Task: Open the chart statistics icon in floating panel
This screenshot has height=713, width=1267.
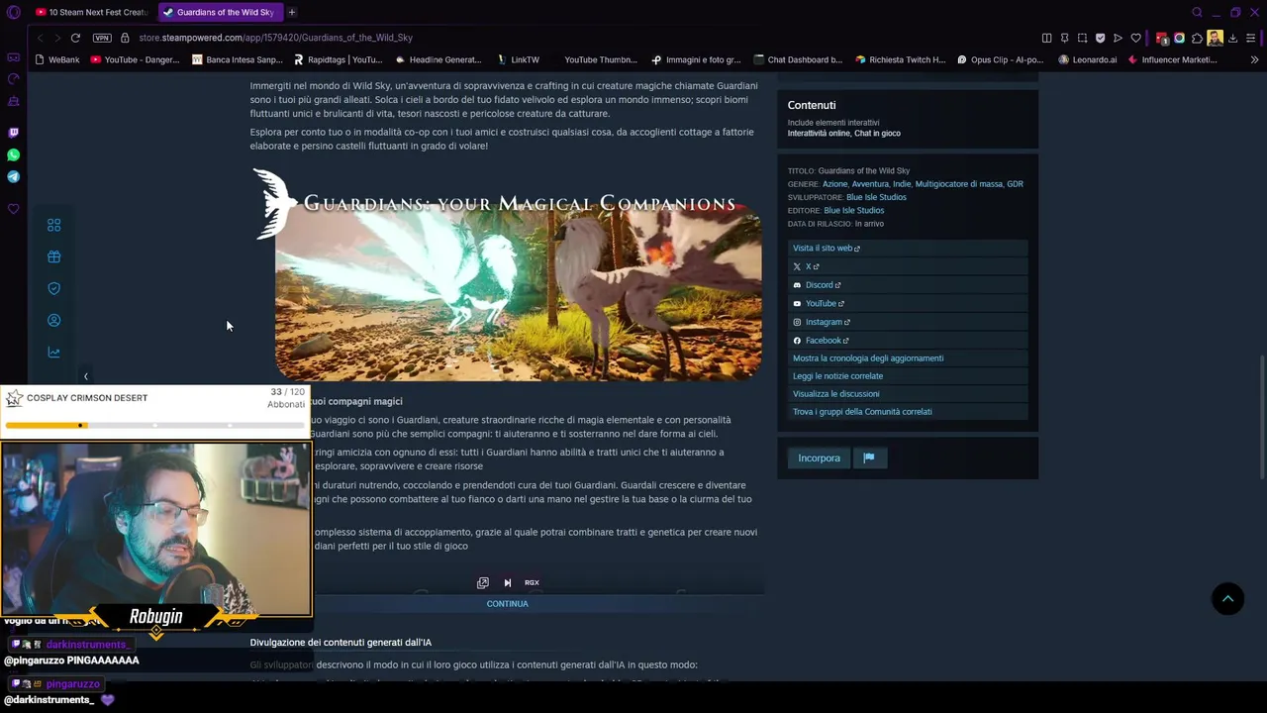Action: (54, 353)
